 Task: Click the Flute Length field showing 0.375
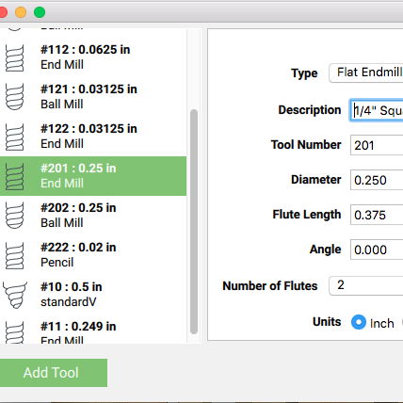click(377, 215)
